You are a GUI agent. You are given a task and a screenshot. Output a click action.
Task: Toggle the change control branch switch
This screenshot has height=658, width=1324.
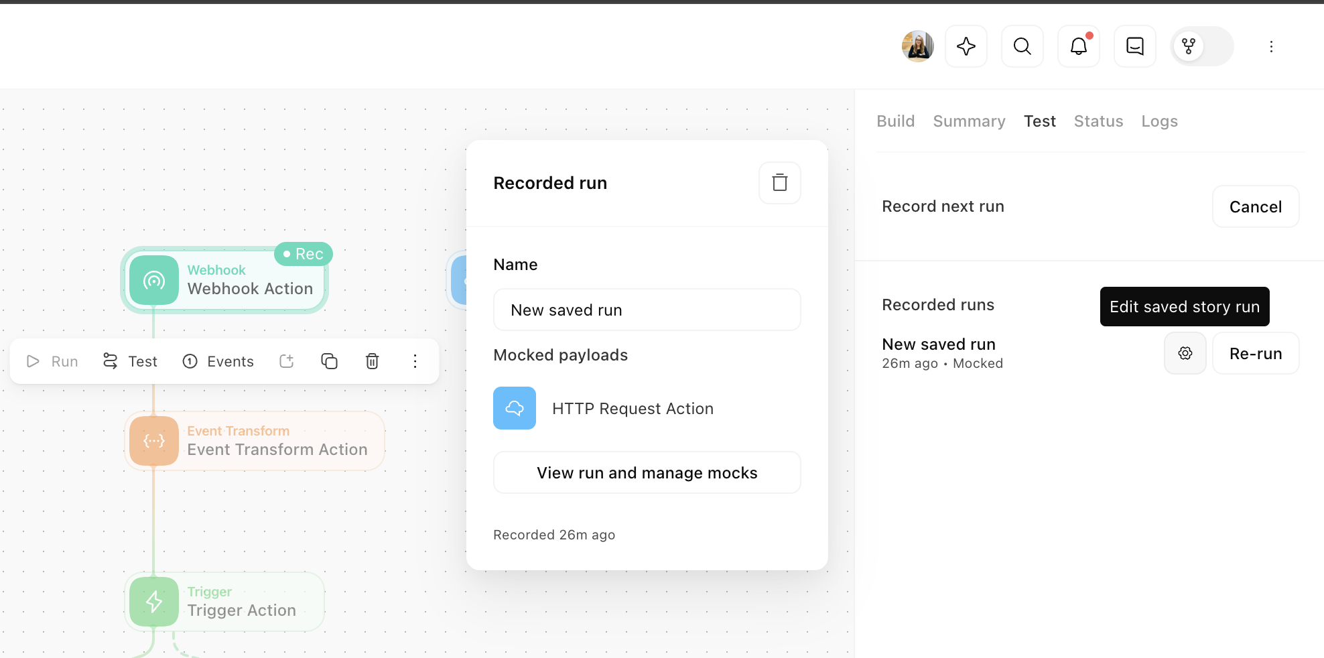1201,46
